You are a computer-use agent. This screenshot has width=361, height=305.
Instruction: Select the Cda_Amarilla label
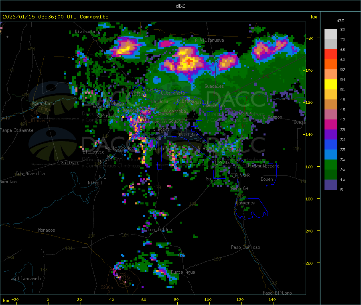tap(30, 174)
